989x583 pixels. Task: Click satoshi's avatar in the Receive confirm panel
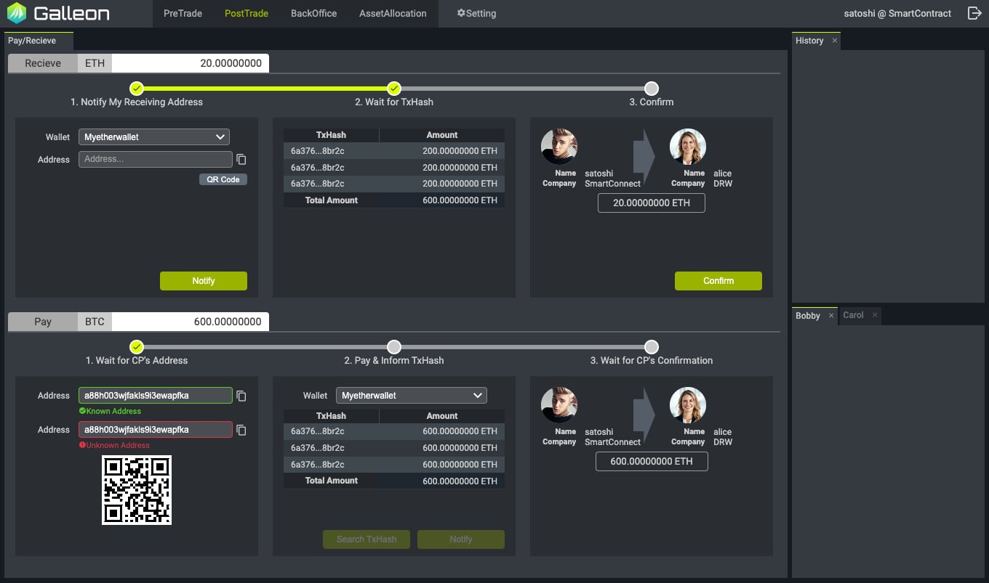[558, 147]
